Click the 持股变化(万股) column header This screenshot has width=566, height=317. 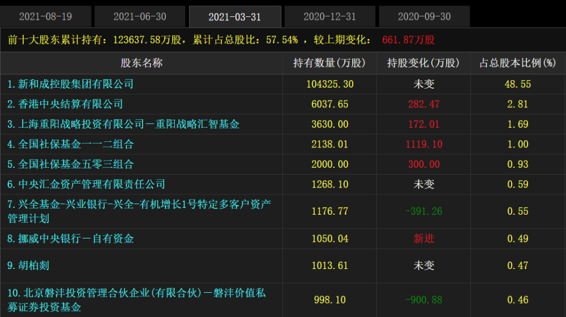pyautogui.click(x=423, y=63)
